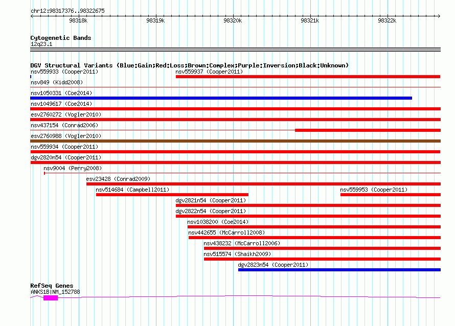
Task: Open the nsv437154 (Conrad2006) label
Action: [x=64, y=125]
